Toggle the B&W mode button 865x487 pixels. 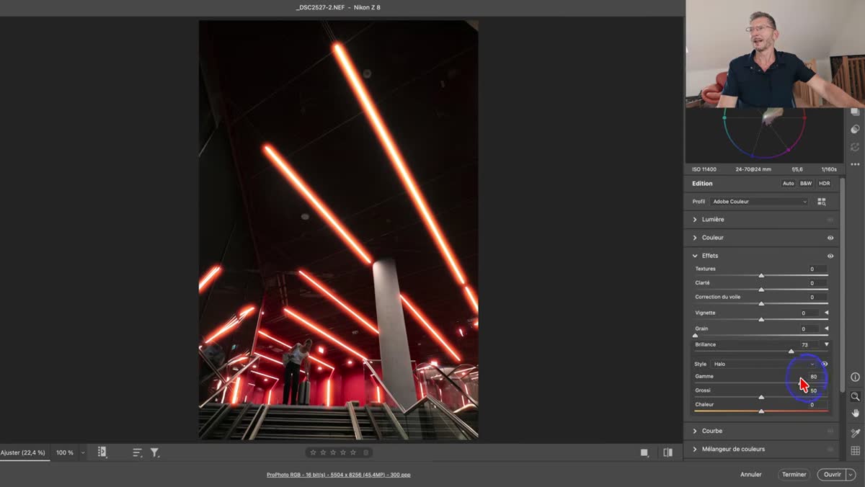coord(806,184)
